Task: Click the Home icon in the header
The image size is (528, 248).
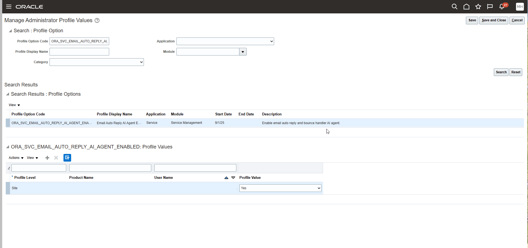Action: coord(466,7)
